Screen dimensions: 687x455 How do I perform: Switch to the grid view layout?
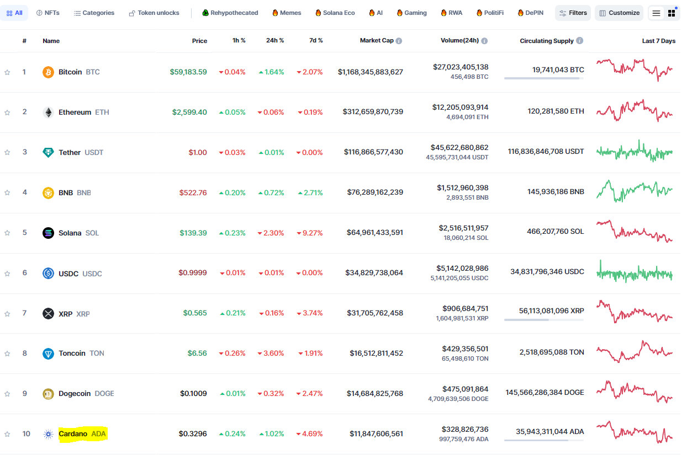click(x=672, y=13)
